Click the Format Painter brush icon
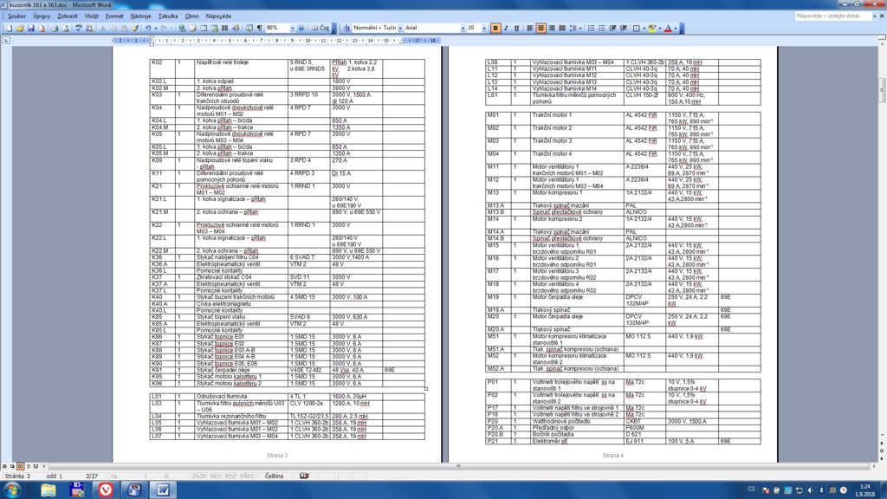 pyautogui.click(x=134, y=28)
